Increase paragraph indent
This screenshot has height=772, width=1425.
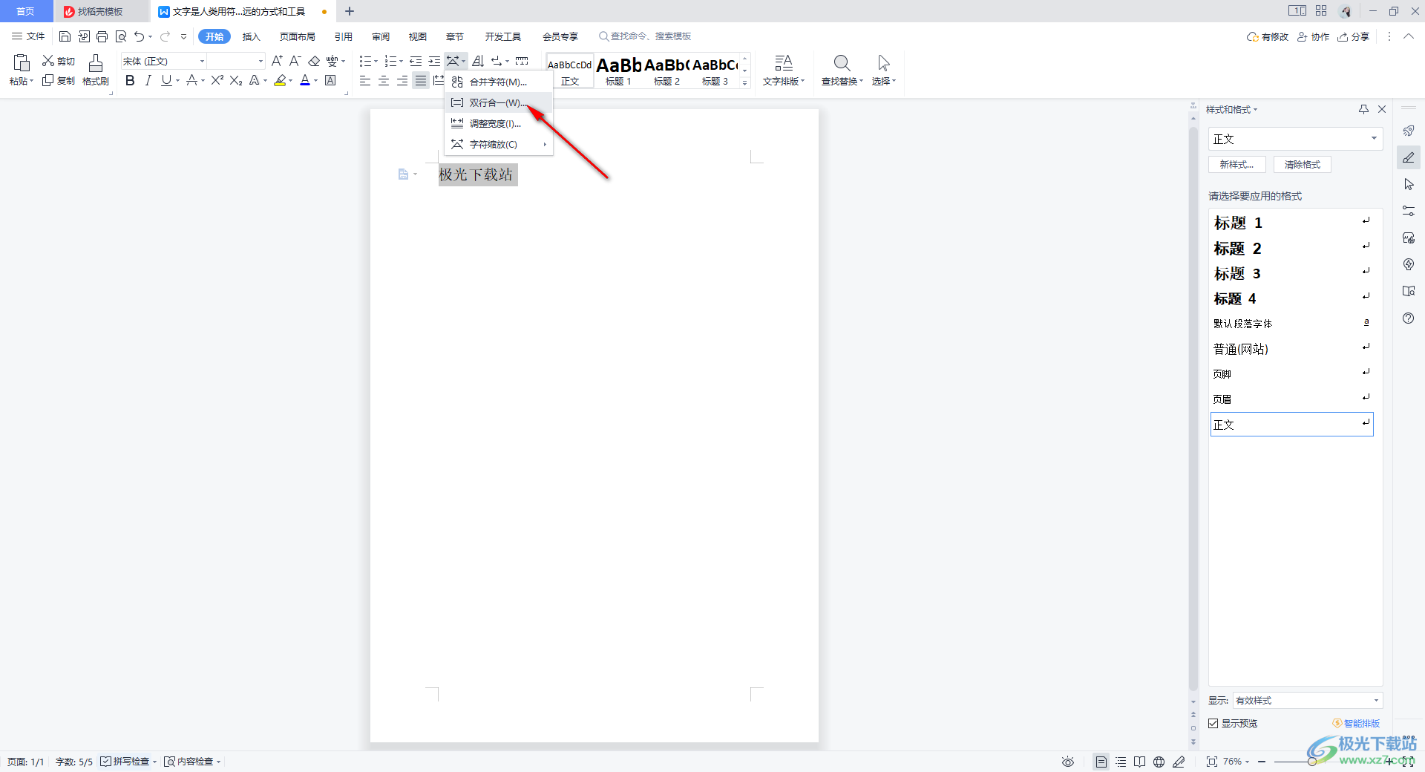(x=434, y=61)
